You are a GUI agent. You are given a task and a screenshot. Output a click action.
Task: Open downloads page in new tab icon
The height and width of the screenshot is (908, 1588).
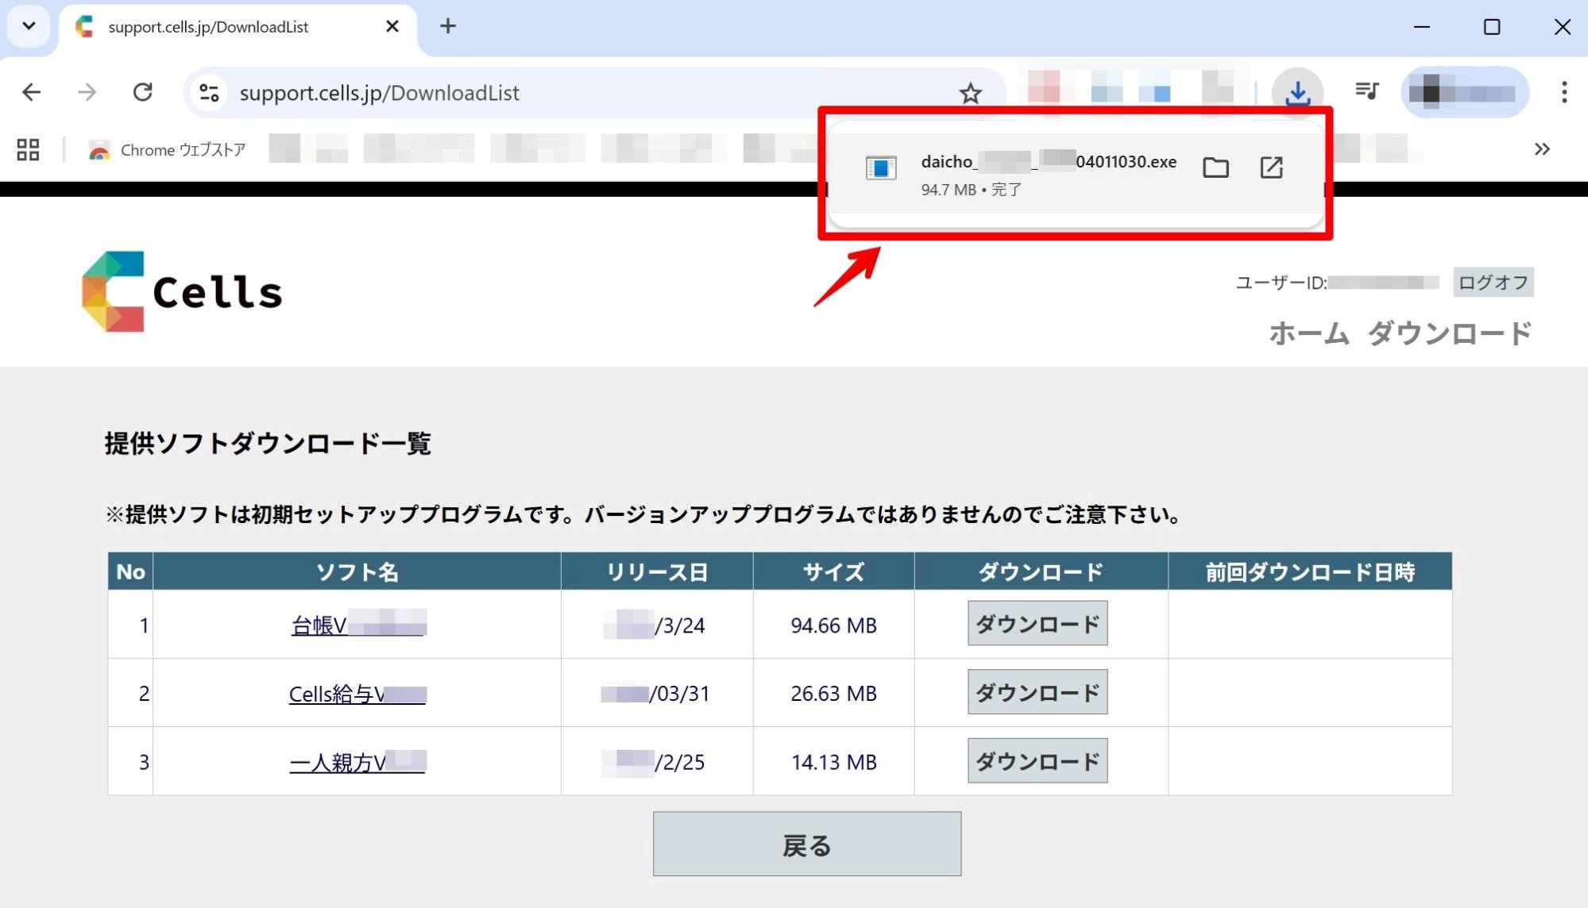click(1271, 167)
